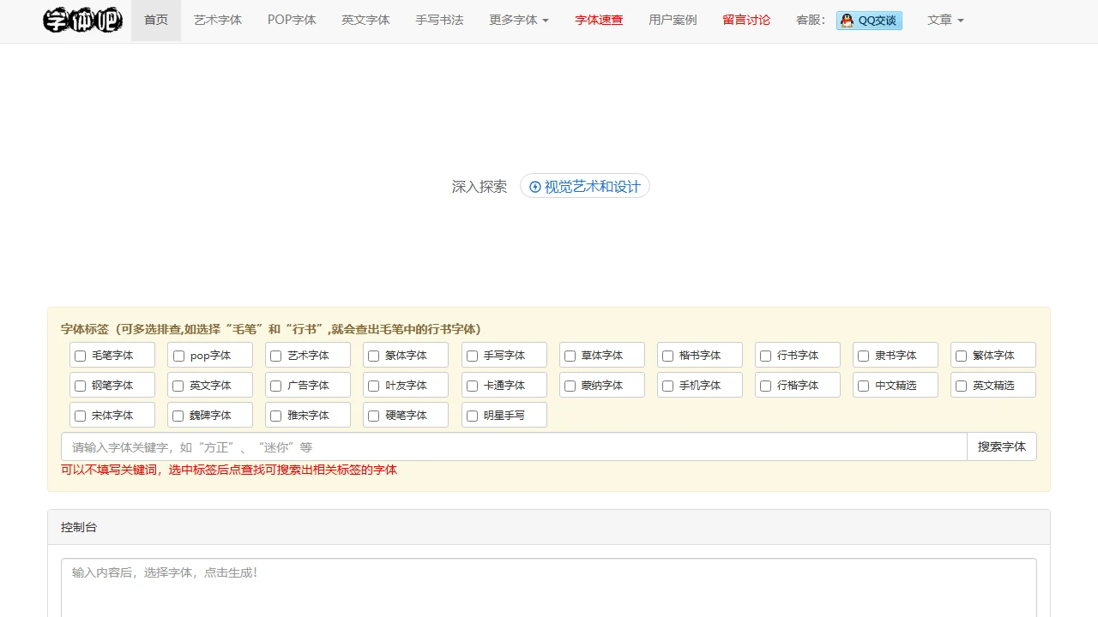Open the 手写书法 section
Image resolution: width=1098 pixels, height=617 pixels.
[439, 20]
